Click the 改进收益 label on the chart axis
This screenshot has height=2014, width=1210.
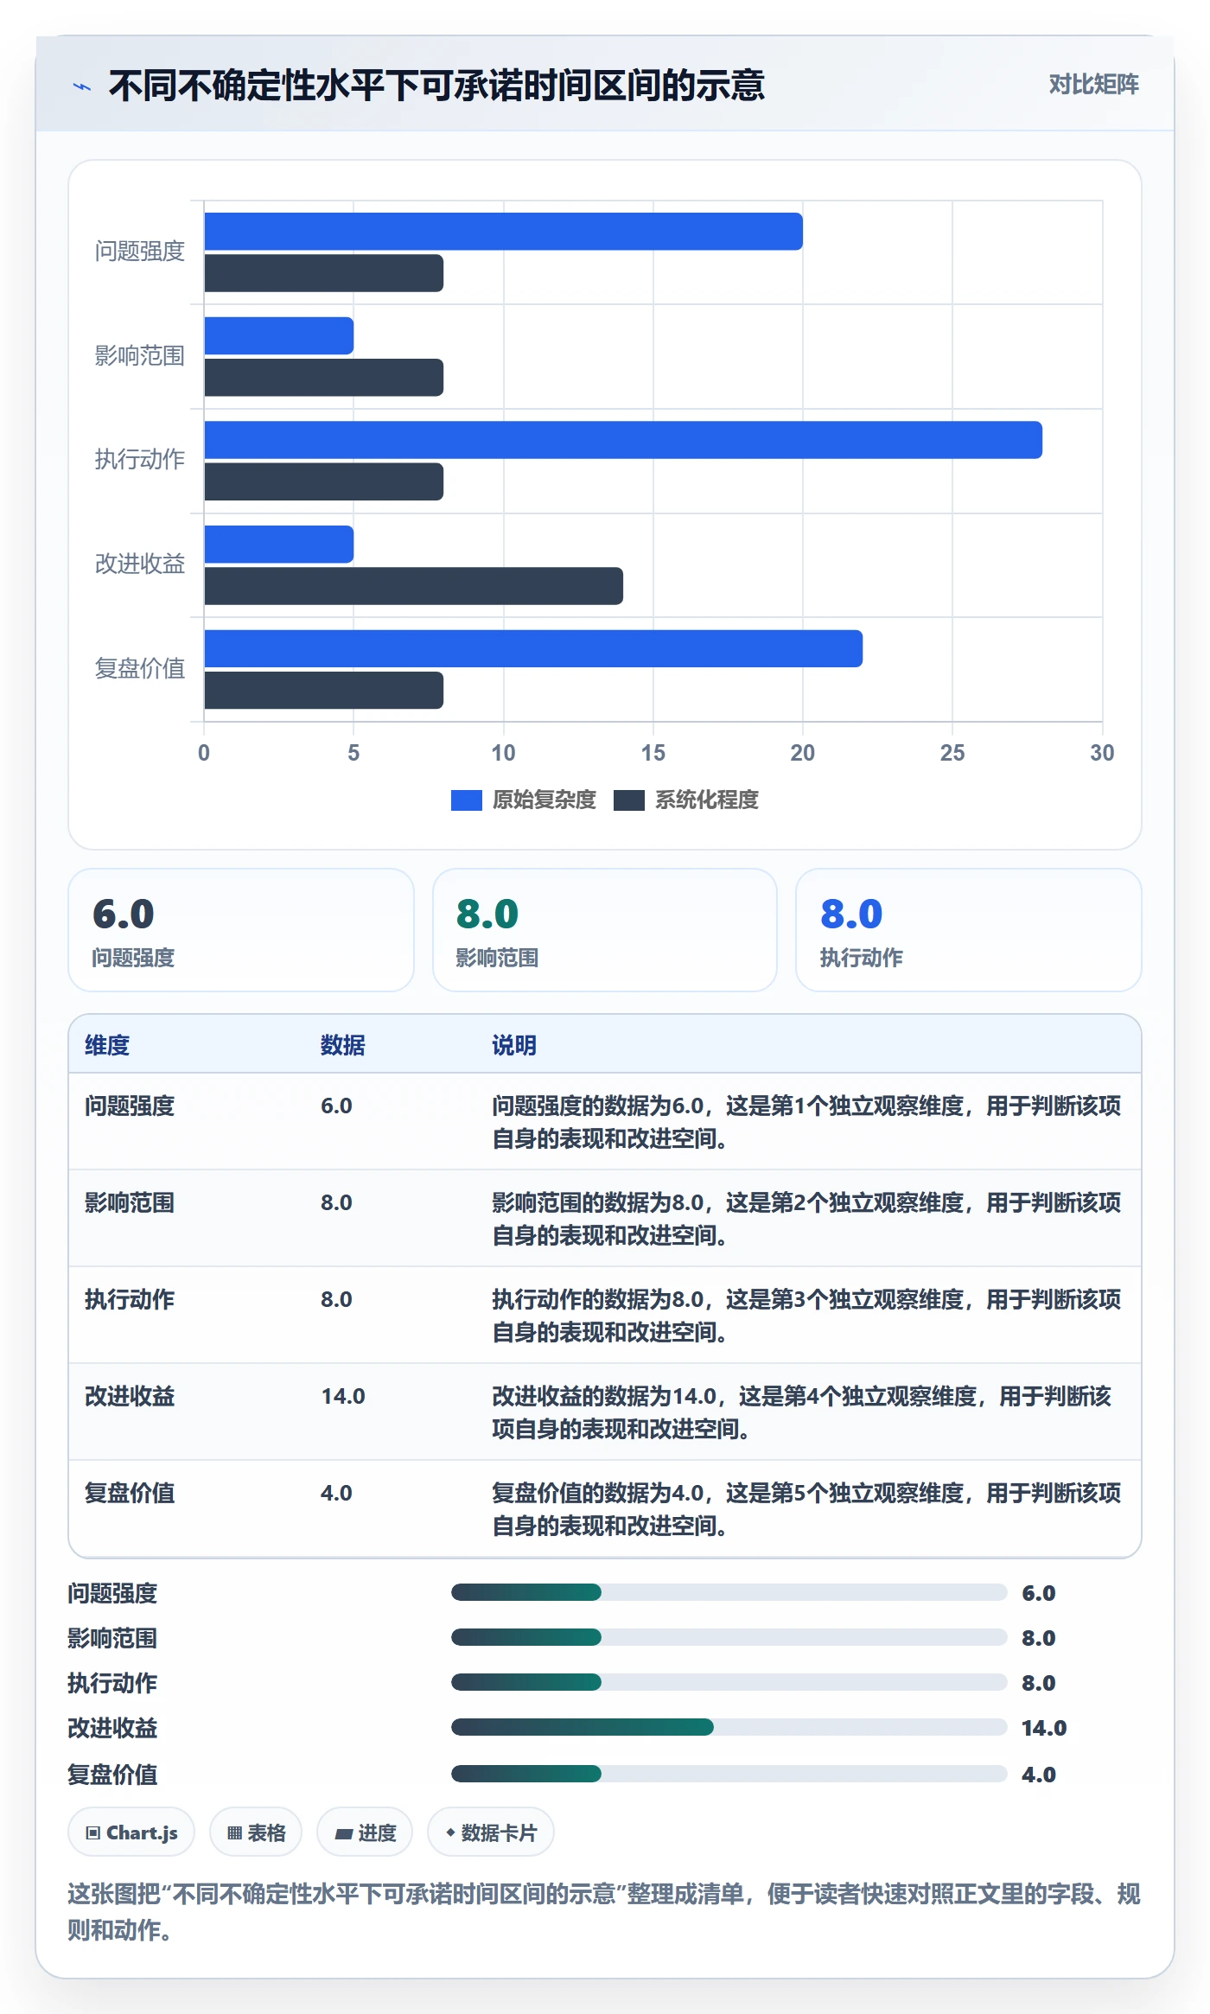pos(139,564)
